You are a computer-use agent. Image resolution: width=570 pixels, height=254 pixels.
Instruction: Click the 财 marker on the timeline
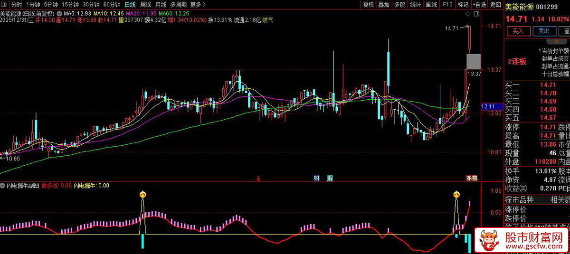click(x=317, y=179)
